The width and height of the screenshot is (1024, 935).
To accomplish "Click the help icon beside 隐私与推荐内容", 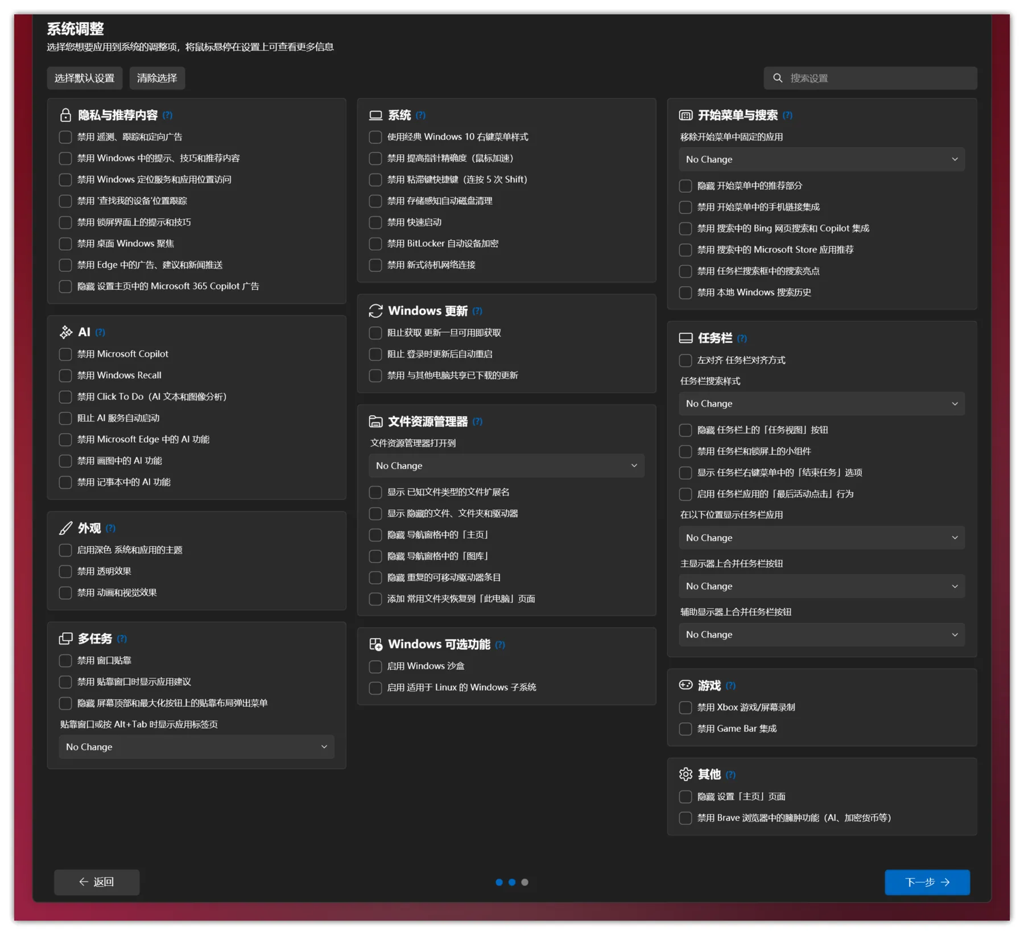I will pos(167,115).
